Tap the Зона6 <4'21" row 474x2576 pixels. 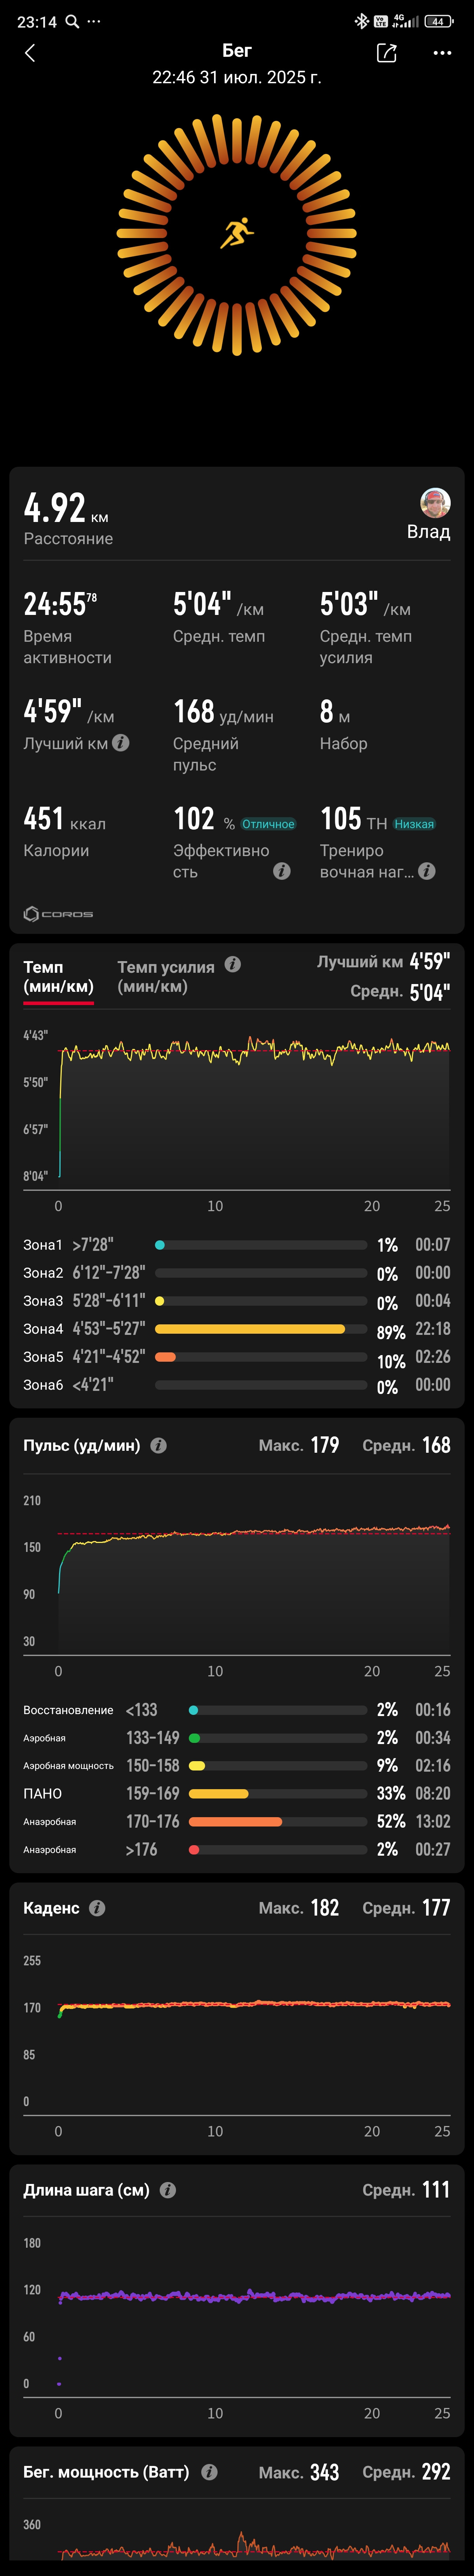coord(237,1385)
